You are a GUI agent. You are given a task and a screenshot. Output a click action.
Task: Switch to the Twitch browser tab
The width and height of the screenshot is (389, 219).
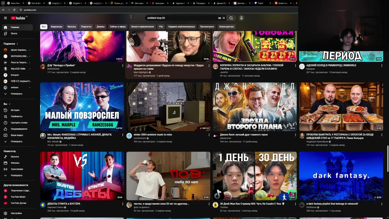(x=263, y=3)
